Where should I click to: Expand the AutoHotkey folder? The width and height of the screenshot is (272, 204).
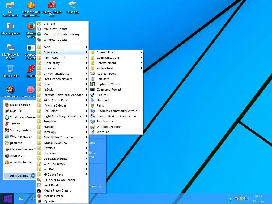point(62,63)
